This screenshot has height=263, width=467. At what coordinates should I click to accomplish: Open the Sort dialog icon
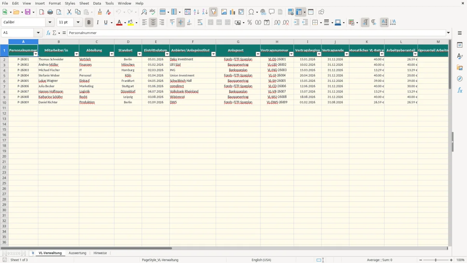[x=188, y=12]
